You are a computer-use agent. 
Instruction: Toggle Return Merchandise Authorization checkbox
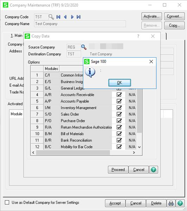(119, 127)
